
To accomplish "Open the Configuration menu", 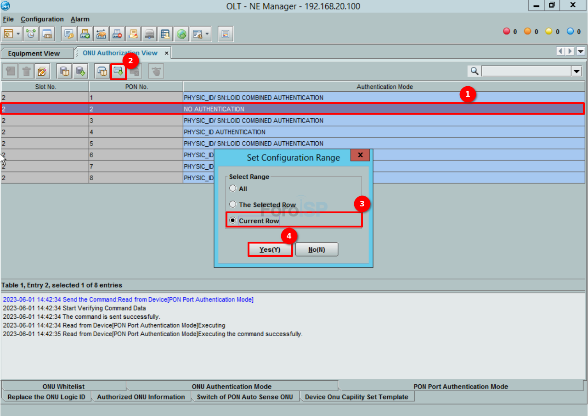I will pos(42,19).
